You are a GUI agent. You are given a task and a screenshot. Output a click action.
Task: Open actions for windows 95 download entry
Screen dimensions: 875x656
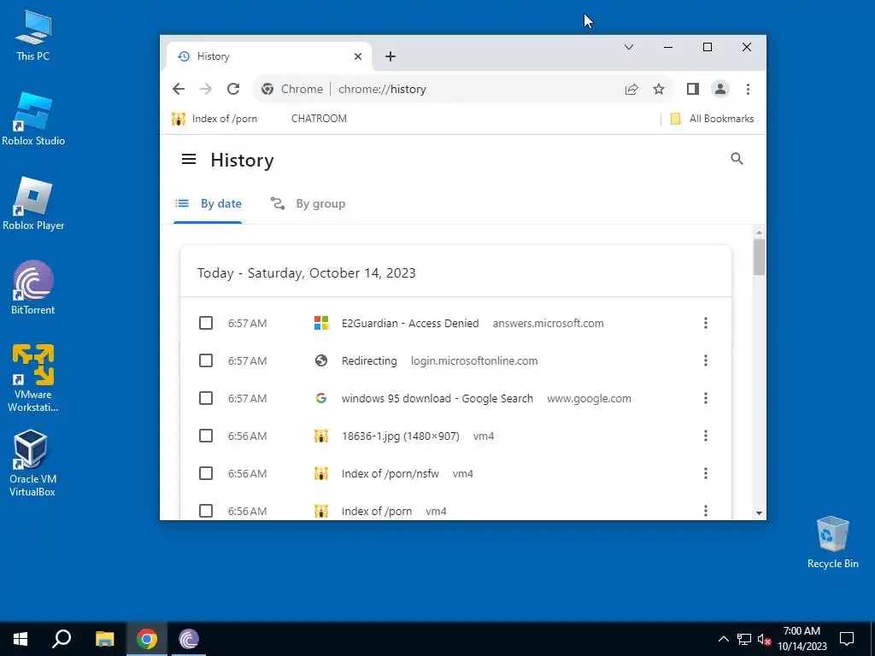(705, 398)
